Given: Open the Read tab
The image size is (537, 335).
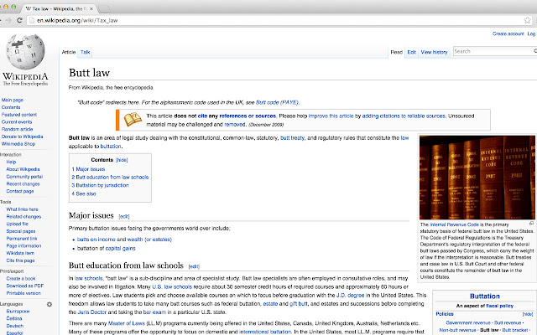Looking at the screenshot, I should point(396,52).
